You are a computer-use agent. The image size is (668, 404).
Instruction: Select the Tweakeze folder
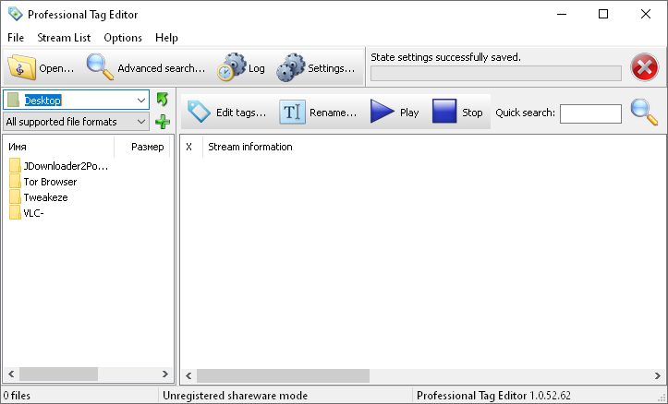45,197
